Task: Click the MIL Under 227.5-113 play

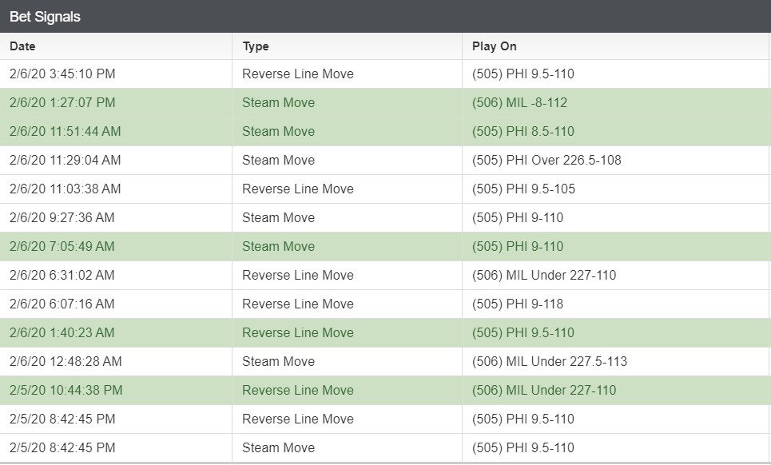Action: [550, 361]
